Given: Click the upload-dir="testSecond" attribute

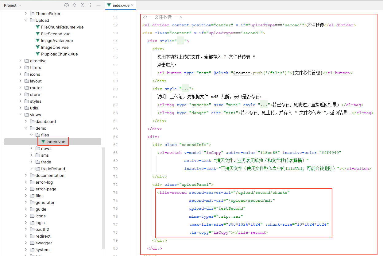Looking at the screenshot, I should click(217, 208).
